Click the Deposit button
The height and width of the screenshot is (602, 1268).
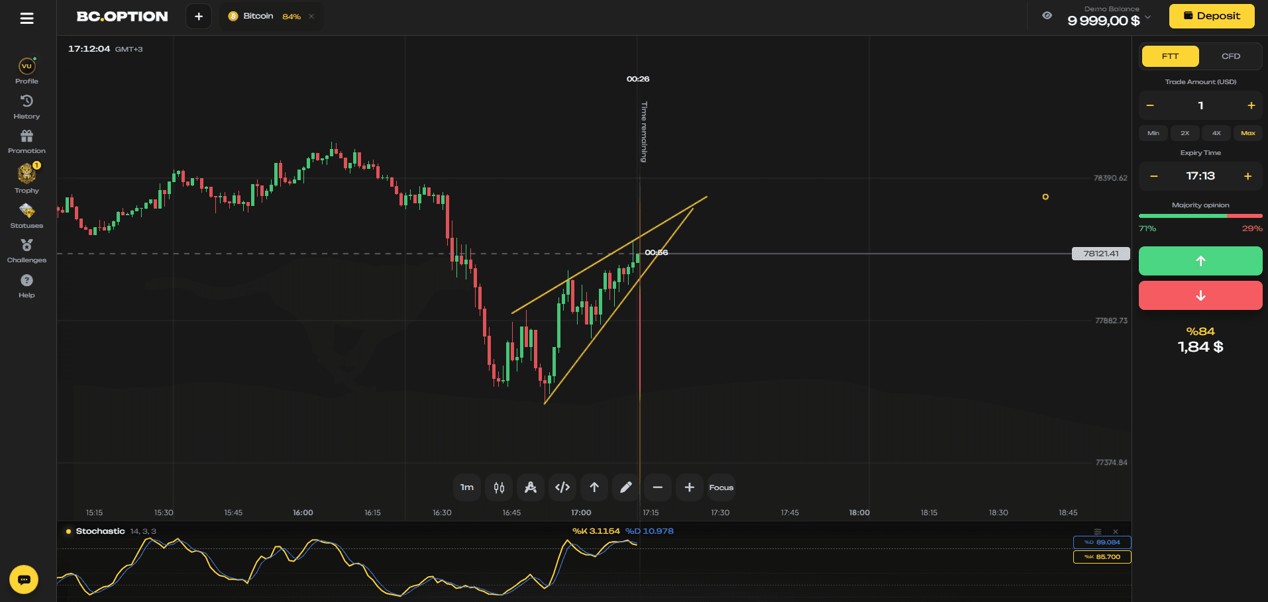pyautogui.click(x=1212, y=16)
